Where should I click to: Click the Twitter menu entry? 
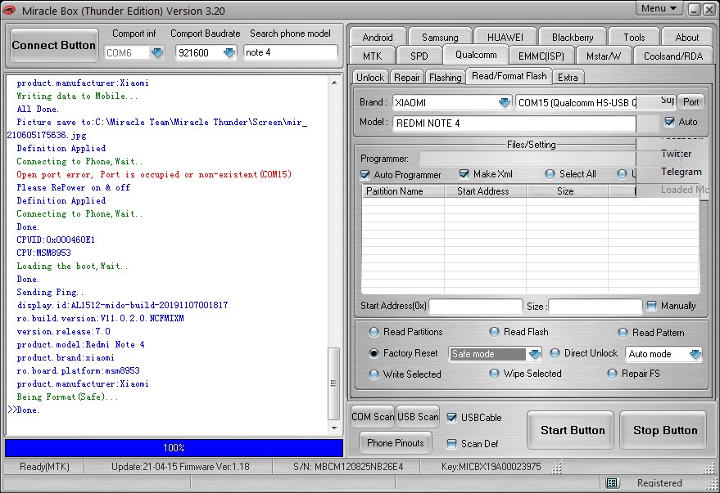pos(677,154)
